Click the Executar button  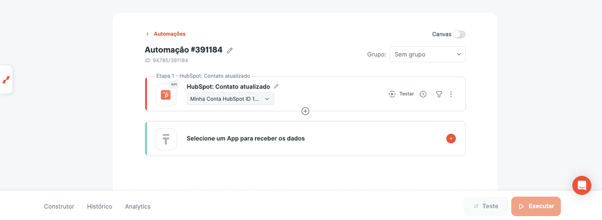pos(536,206)
